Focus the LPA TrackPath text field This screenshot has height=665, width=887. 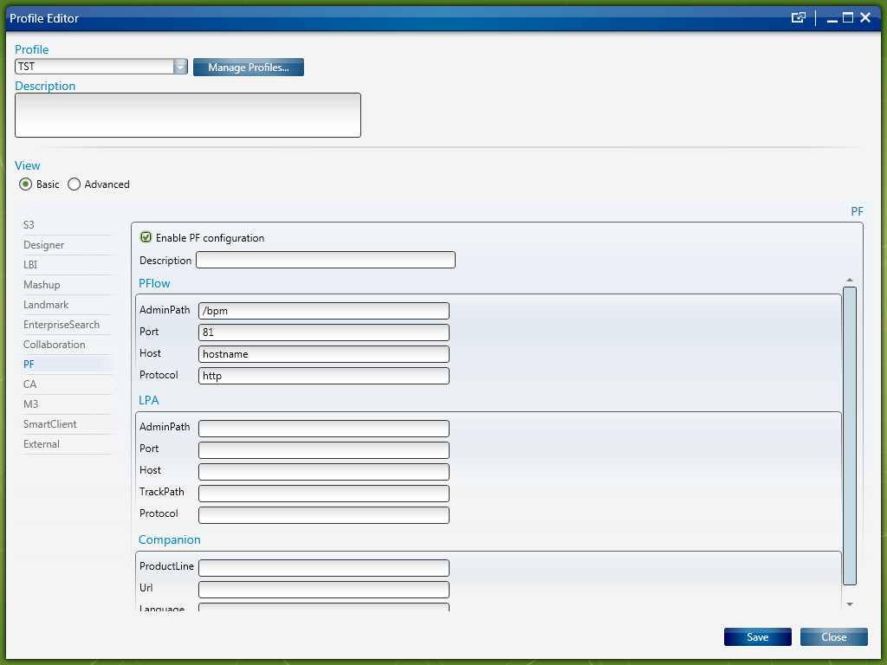click(x=323, y=493)
